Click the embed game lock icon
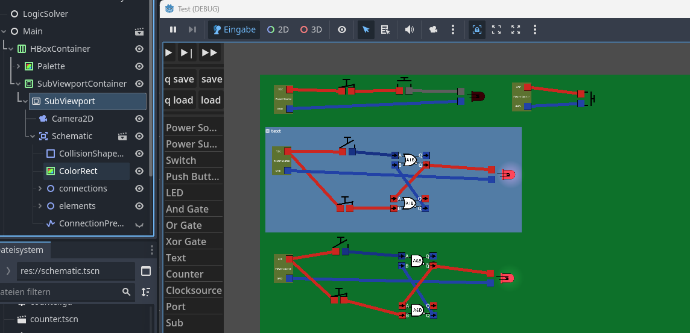The image size is (690, 333). pos(476,30)
